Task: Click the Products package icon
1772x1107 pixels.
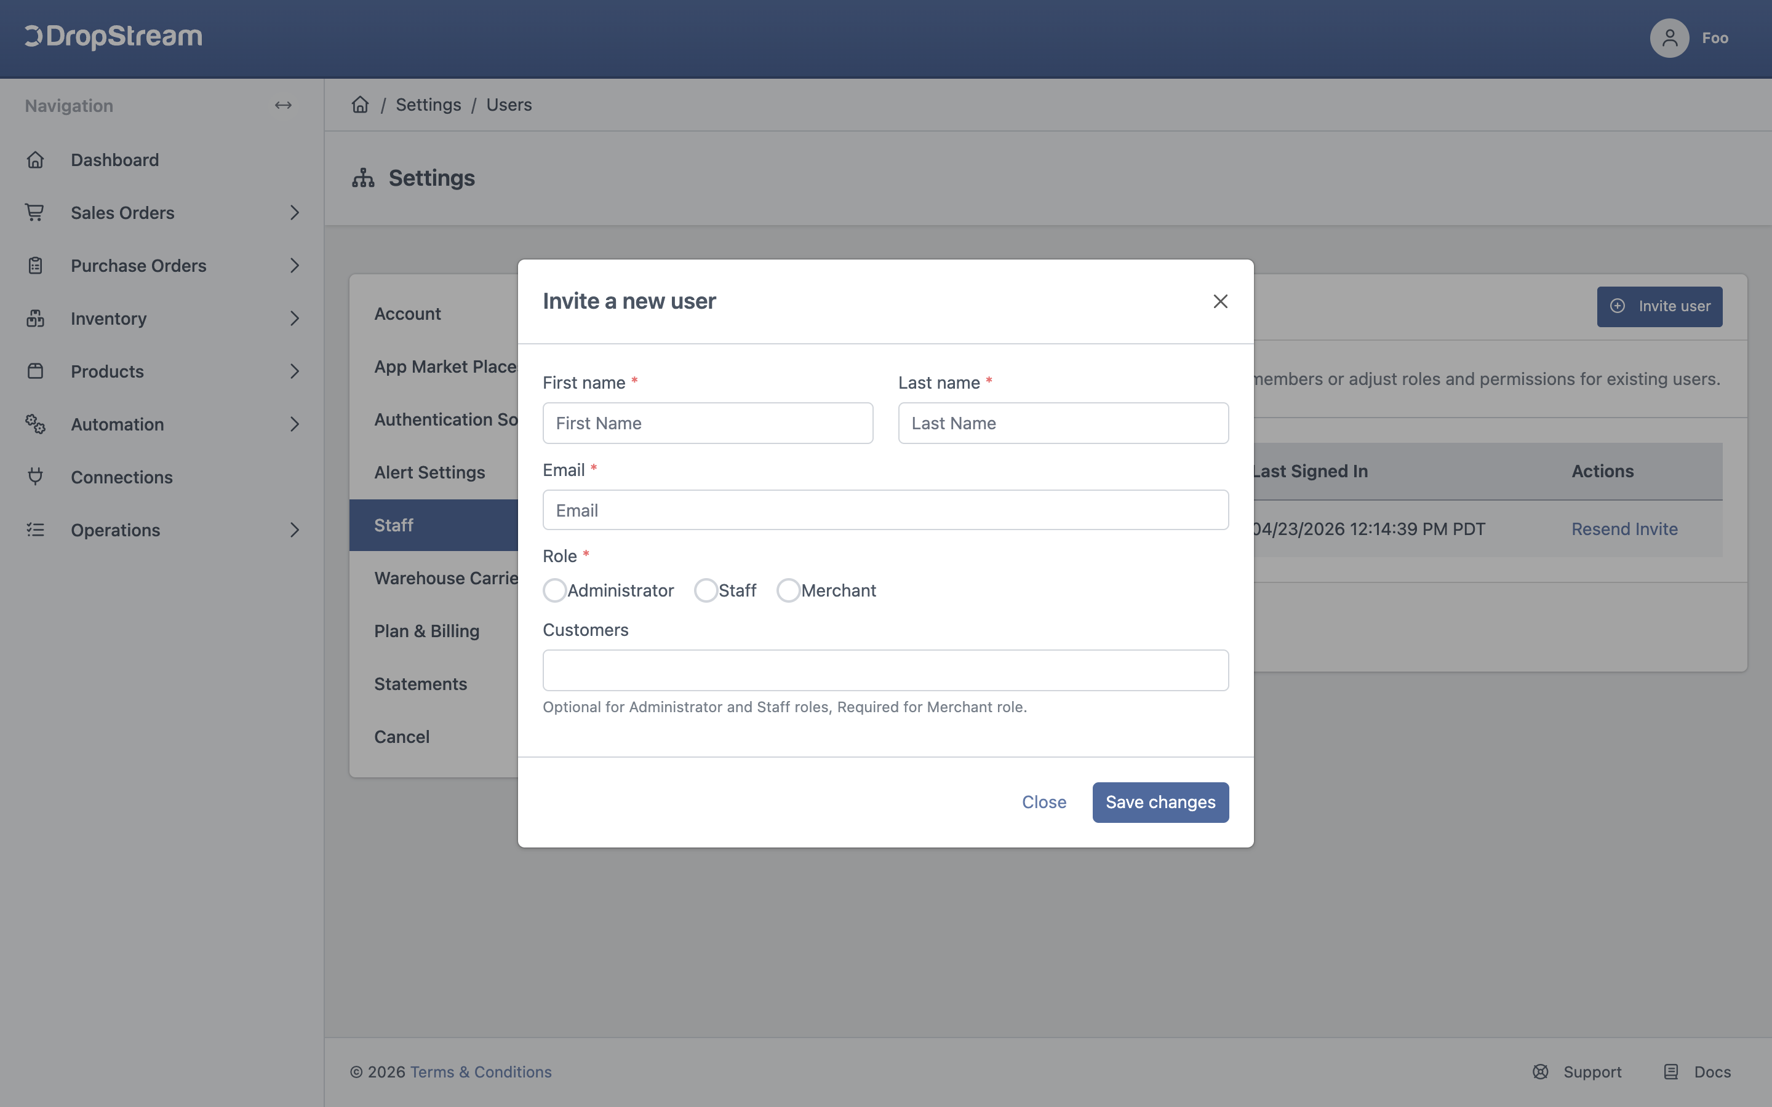Action: (x=35, y=371)
